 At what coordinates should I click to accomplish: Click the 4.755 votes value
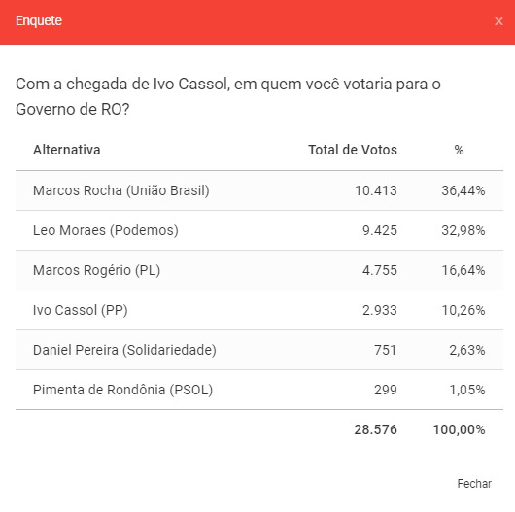tap(380, 270)
